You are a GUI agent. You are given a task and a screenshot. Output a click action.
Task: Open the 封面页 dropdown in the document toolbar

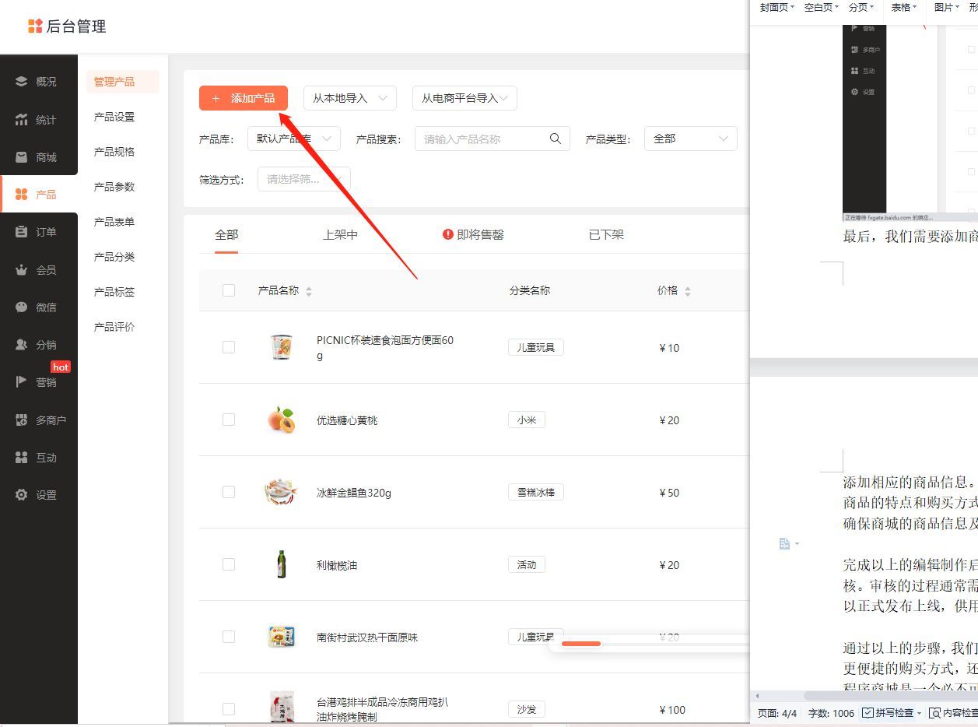775,7
